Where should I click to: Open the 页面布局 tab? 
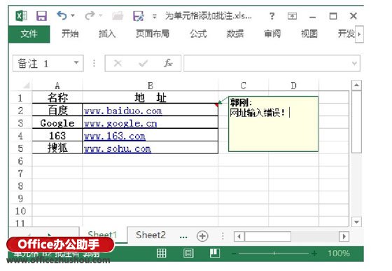[153, 34]
